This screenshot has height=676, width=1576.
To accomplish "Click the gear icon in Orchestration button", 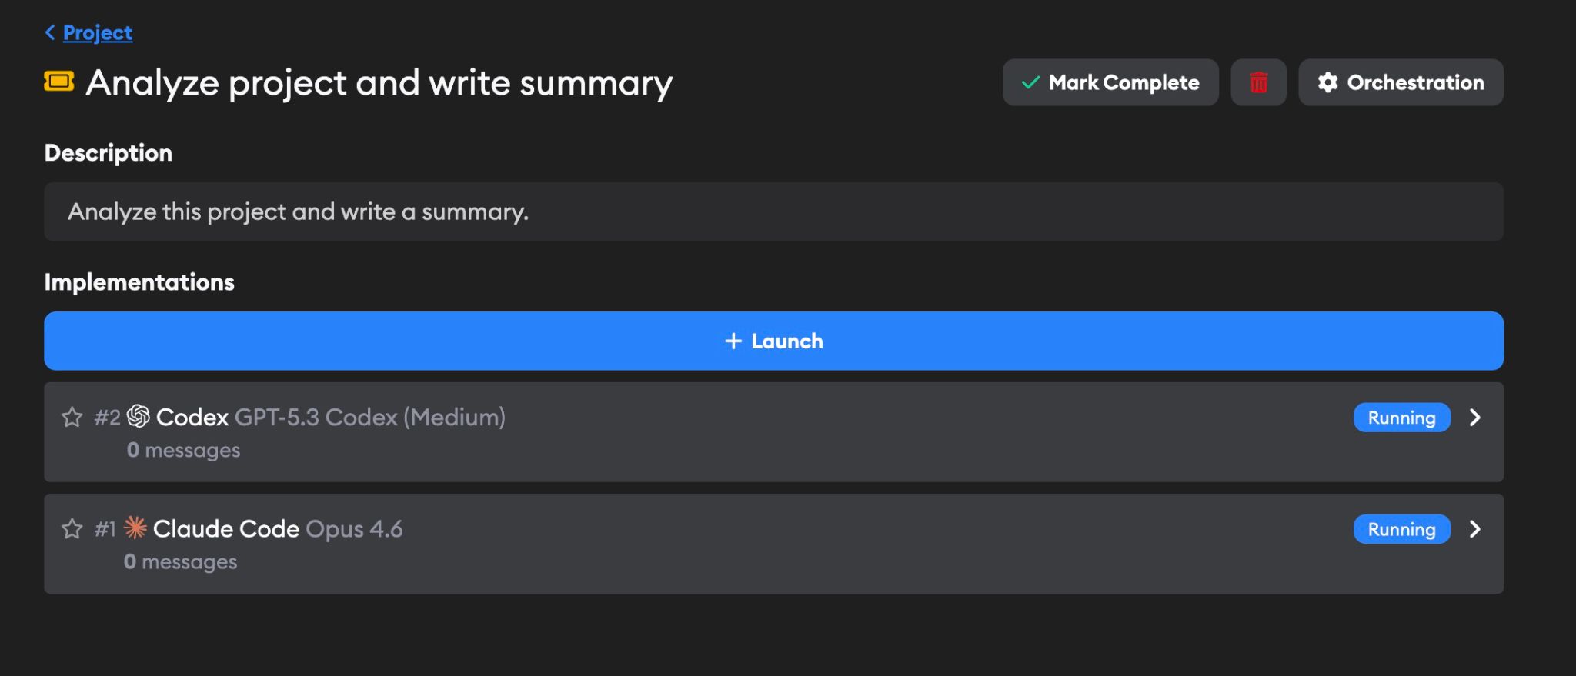I will [1327, 82].
